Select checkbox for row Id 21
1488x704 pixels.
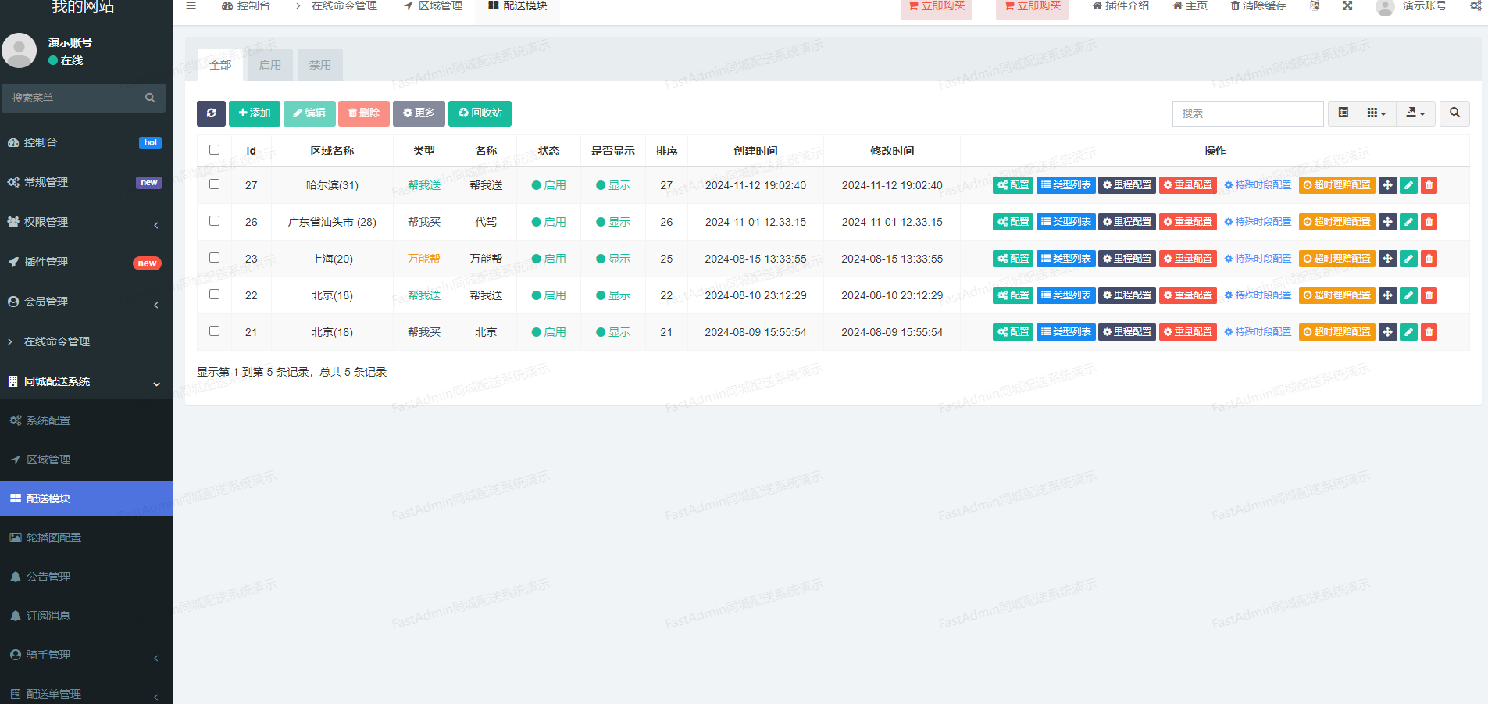(x=215, y=331)
